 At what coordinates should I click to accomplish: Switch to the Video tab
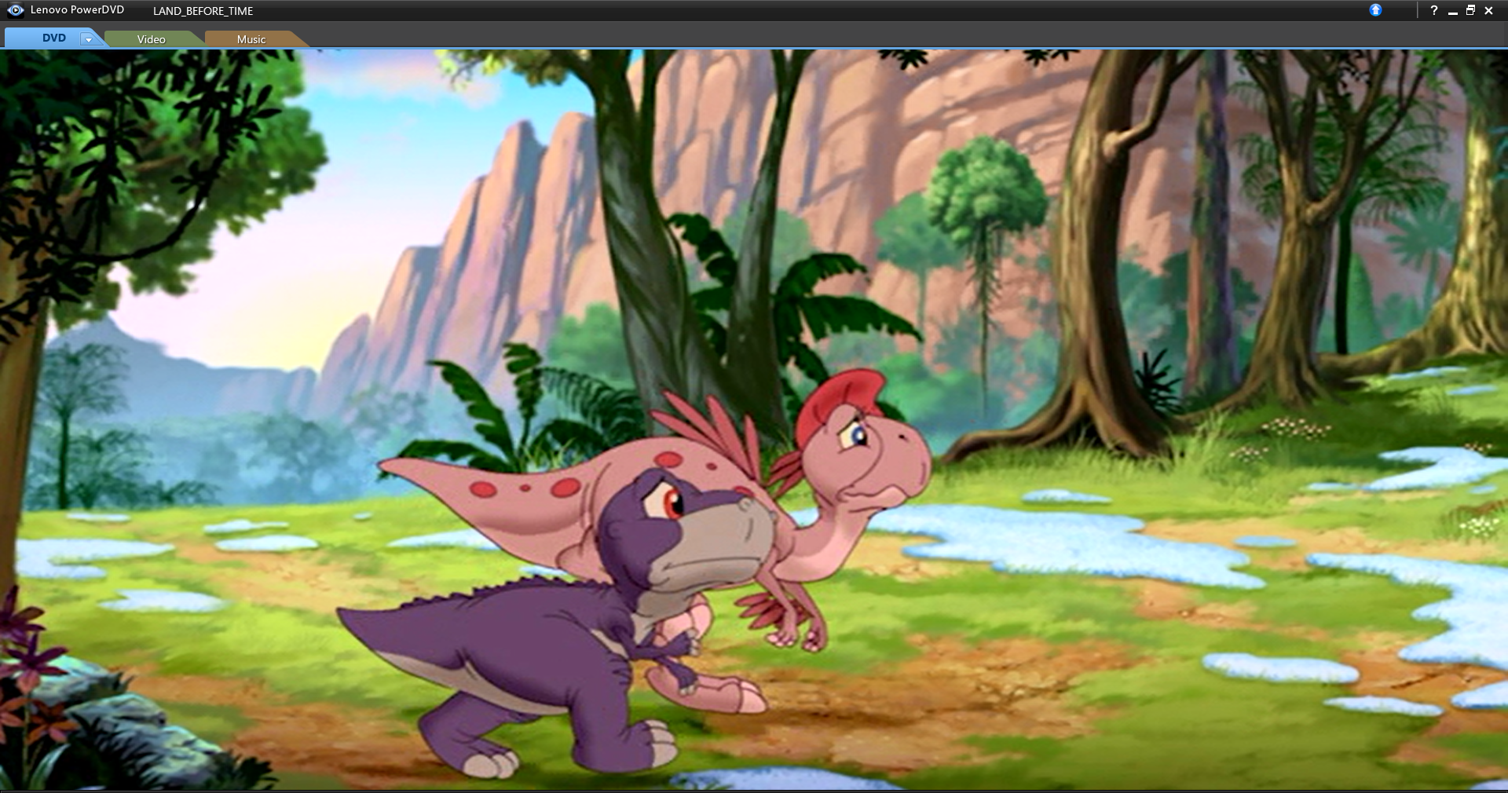pyautogui.click(x=151, y=39)
